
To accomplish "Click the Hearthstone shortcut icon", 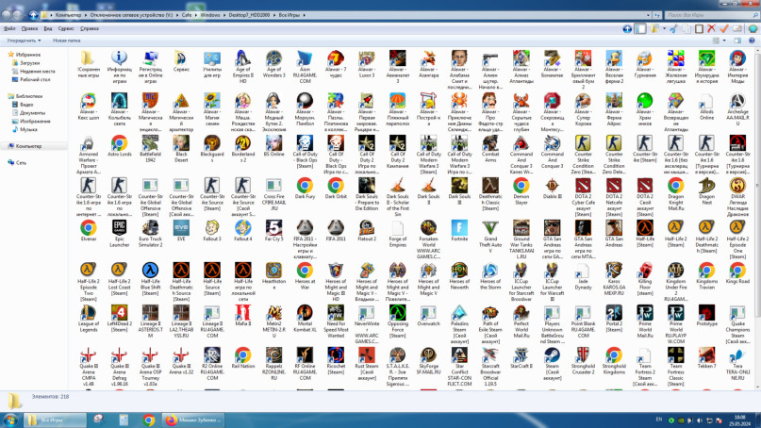I will 273,272.
